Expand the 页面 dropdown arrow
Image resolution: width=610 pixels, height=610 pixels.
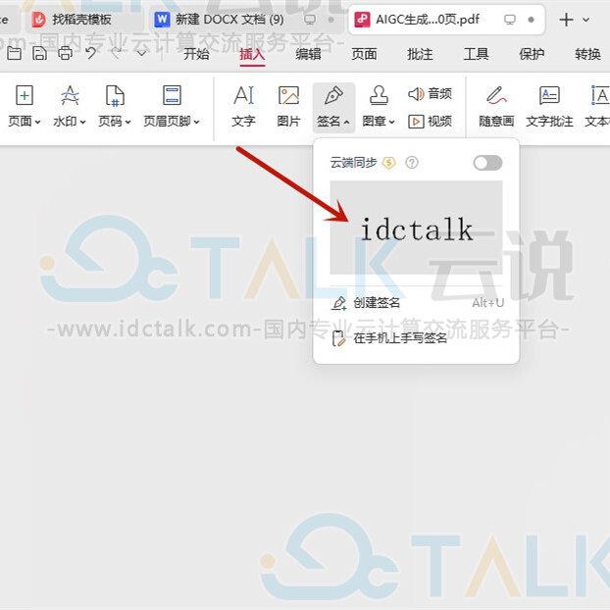(37, 123)
